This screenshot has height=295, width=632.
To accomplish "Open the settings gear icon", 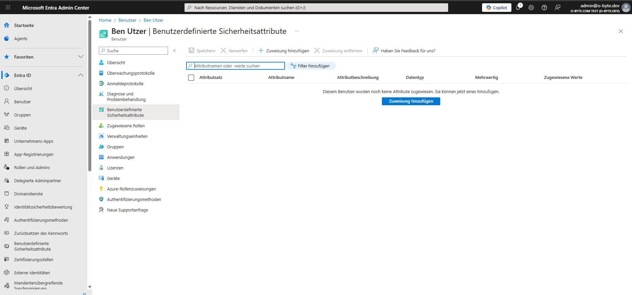I will click(531, 8).
